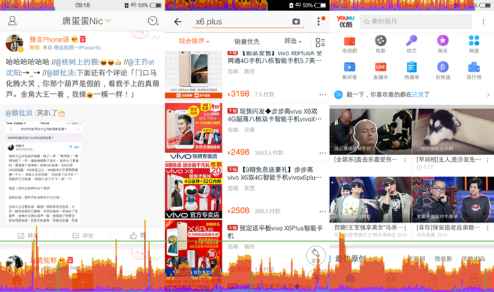Toggle the list/grid view layout icon
494x292 pixels.
[x=320, y=42]
